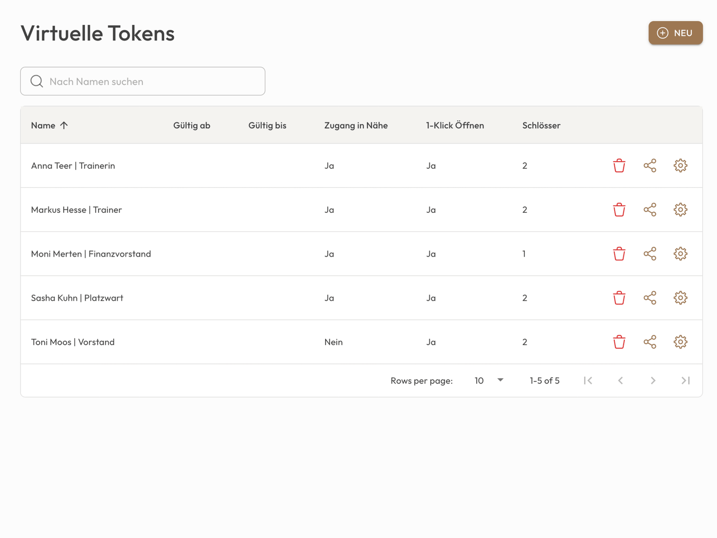Delete the Anna Teer token
717x538 pixels.
point(619,165)
